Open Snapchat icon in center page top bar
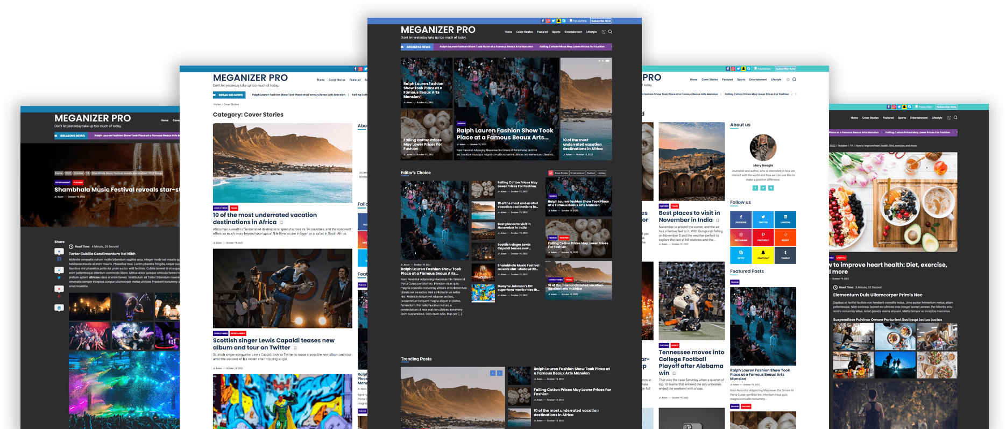The width and height of the screenshot is (1006, 429). (x=558, y=21)
